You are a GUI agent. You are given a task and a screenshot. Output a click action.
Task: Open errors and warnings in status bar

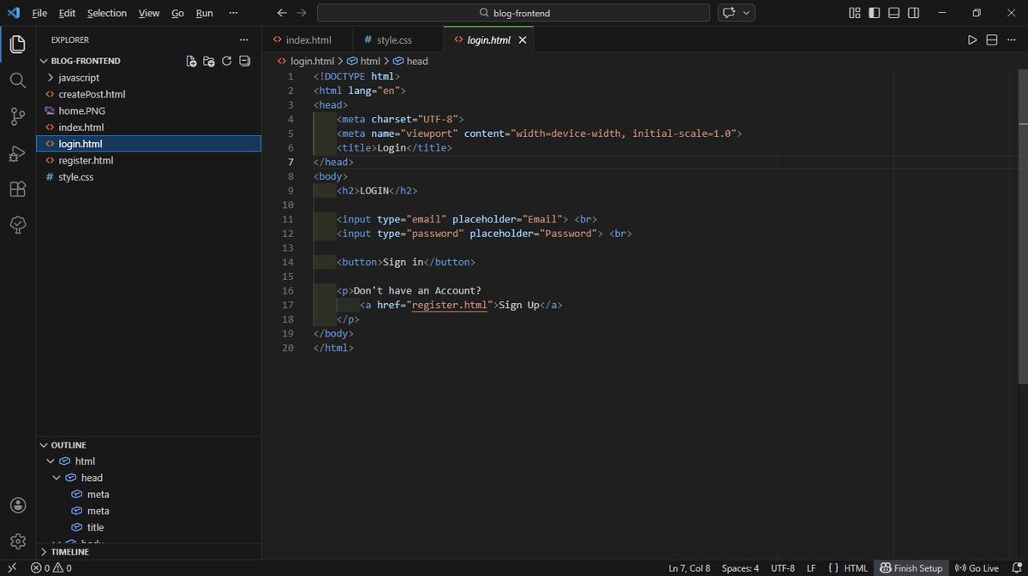51,567
